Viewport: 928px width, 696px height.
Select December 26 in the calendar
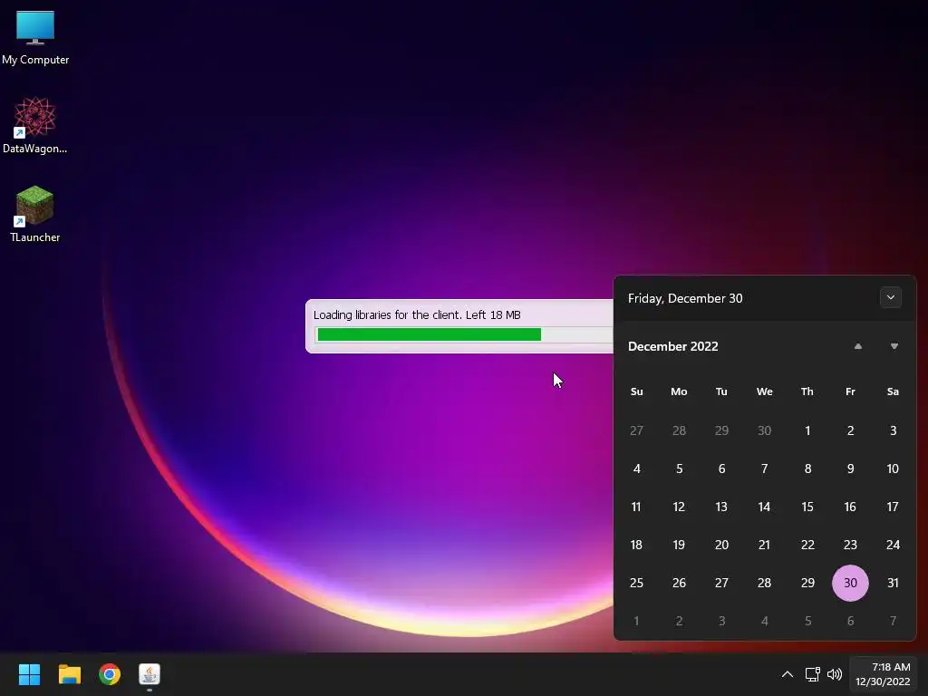click(x=679, y=583)
